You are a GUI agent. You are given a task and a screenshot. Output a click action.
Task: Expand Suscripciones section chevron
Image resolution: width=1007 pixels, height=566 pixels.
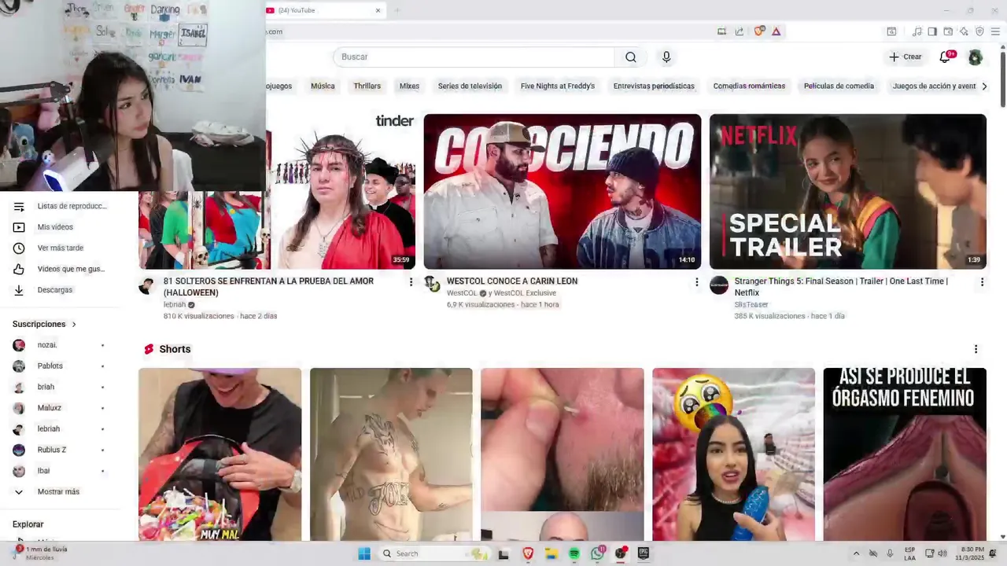[x=74, y=324]
